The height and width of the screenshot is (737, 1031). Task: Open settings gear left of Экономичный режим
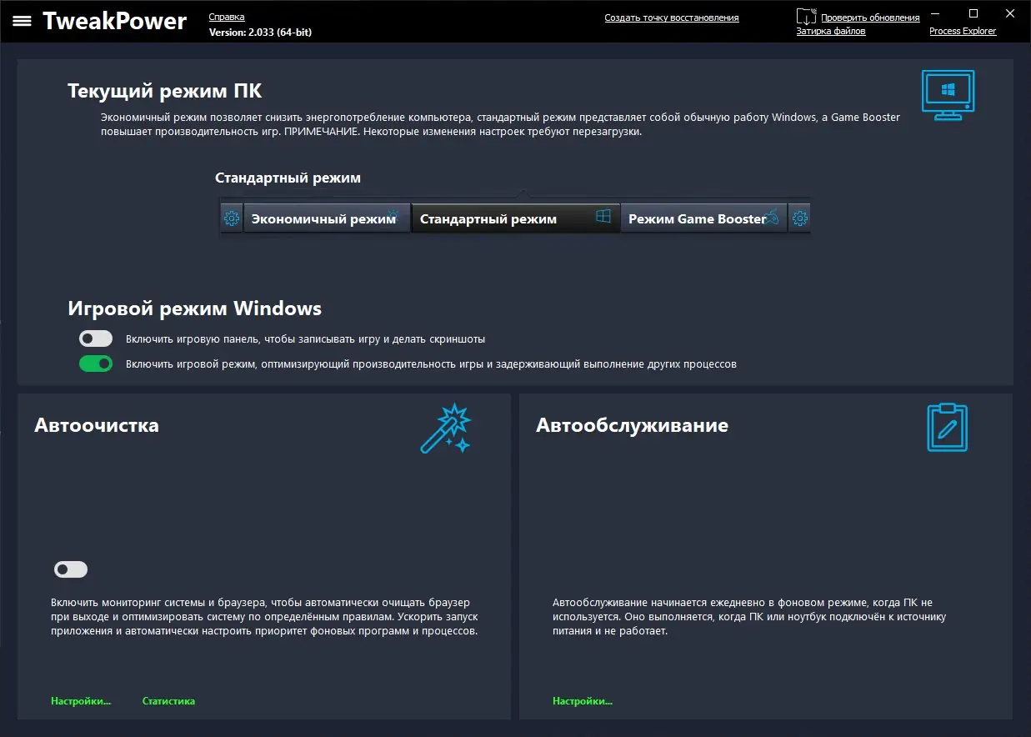[231, 218]
